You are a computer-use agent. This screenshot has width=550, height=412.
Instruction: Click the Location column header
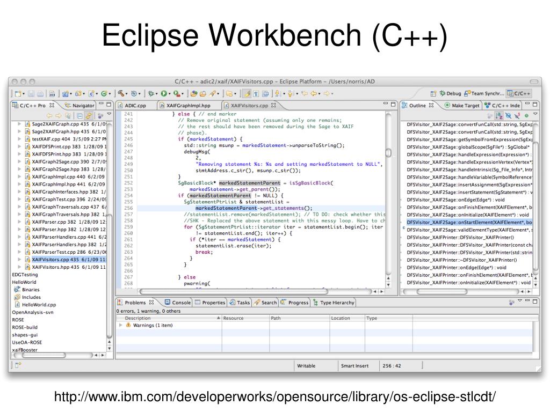348,318
